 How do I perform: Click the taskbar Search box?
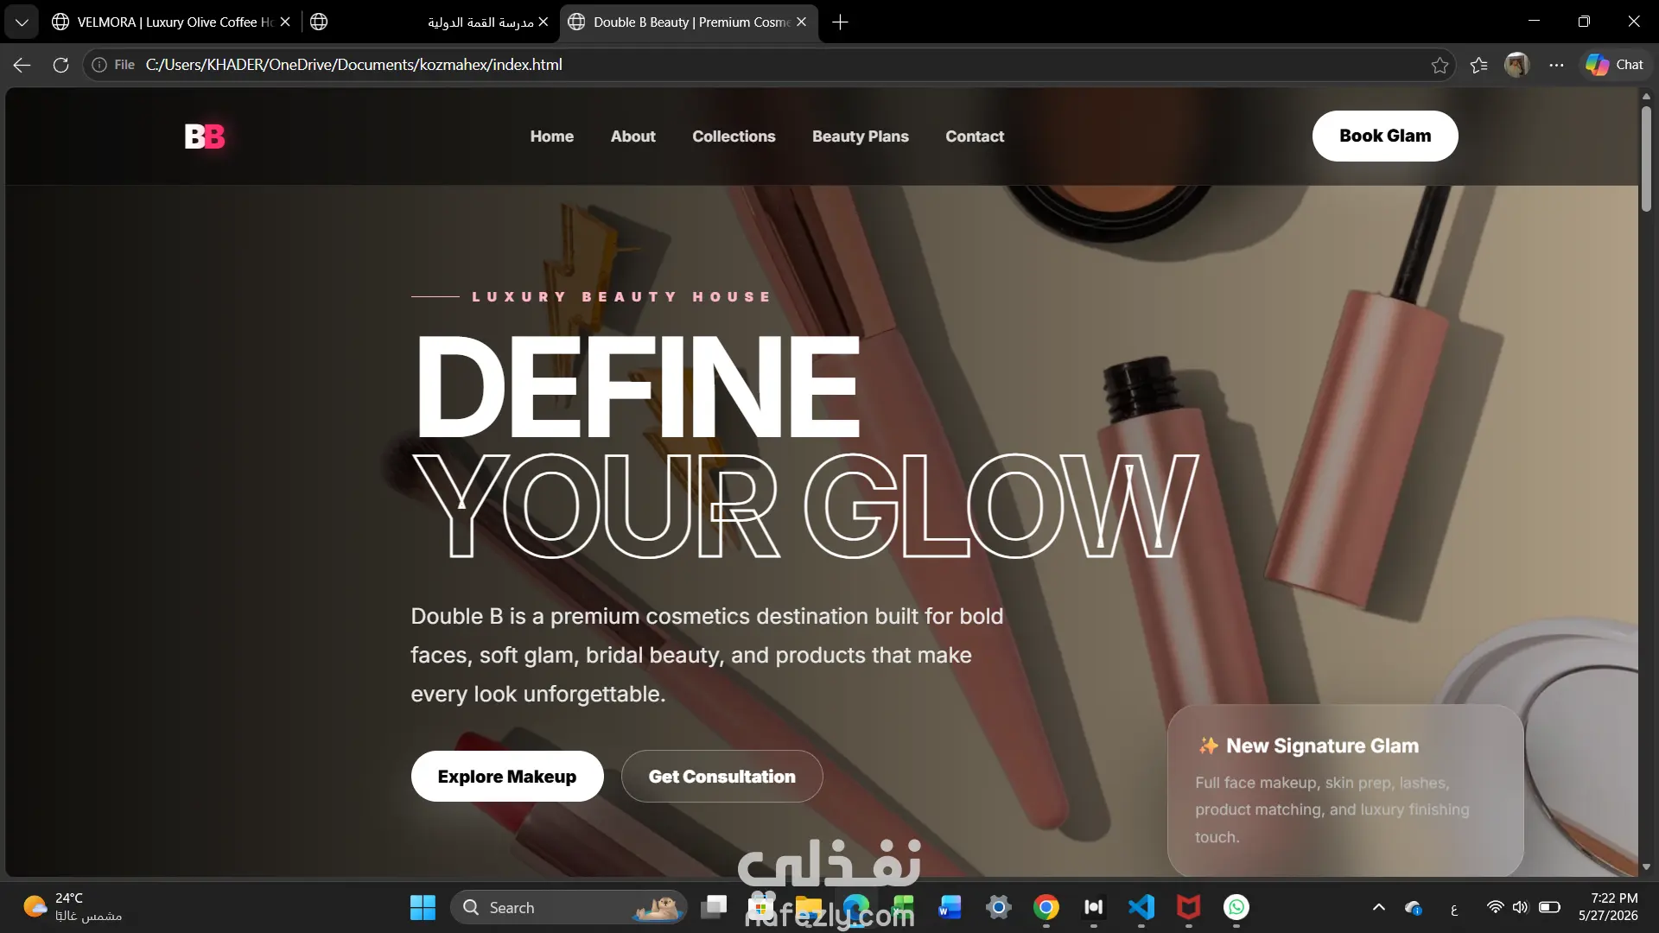click(569, 907)
